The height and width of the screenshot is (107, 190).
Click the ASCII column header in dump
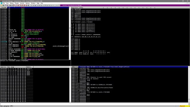30,67
